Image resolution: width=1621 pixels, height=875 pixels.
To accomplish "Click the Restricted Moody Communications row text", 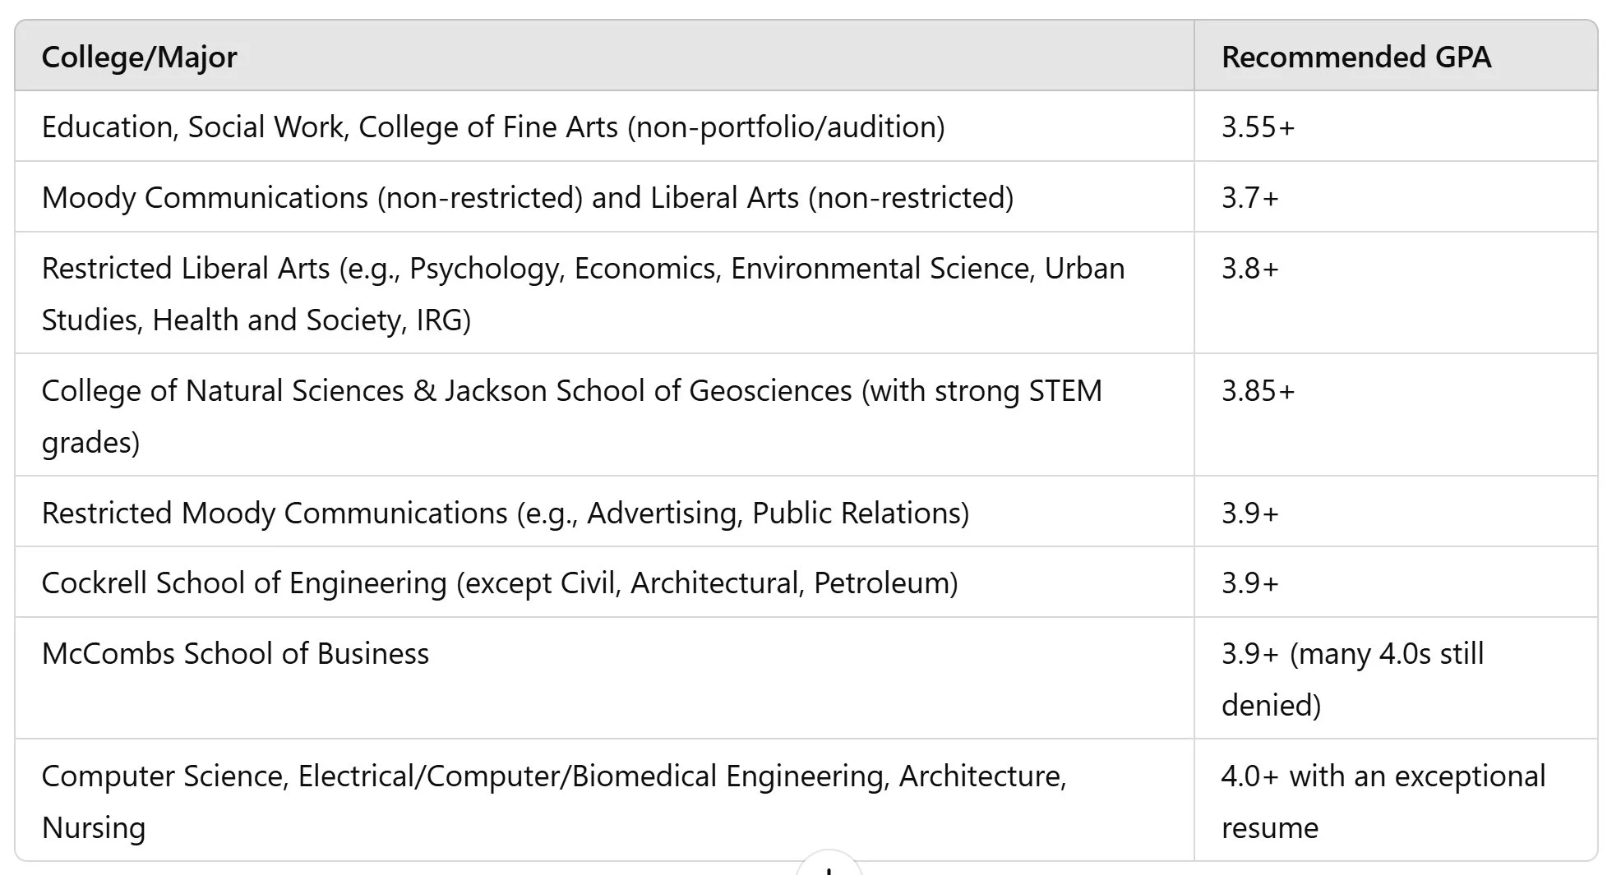I will pyautogui.click(x=505, y=513).
